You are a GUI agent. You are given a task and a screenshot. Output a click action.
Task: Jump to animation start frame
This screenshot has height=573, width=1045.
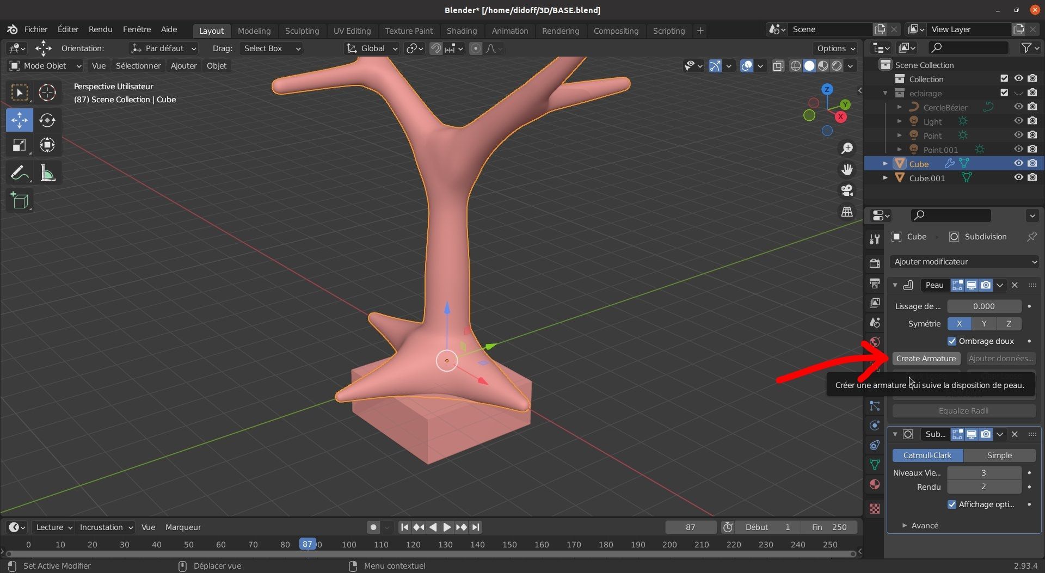point(404,527)
